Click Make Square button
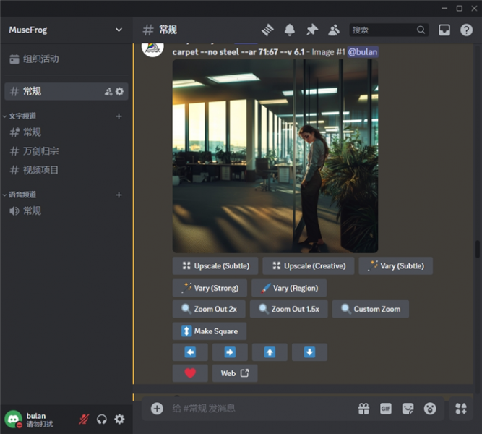Screen dimensions: 482x434 tap(210, 331)
